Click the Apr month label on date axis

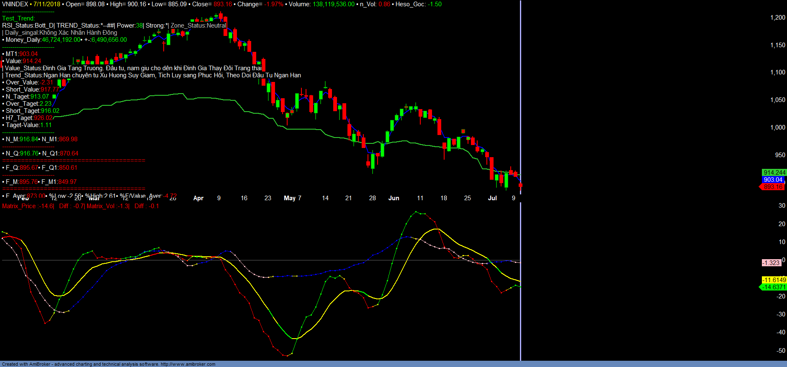click(198, 198)
